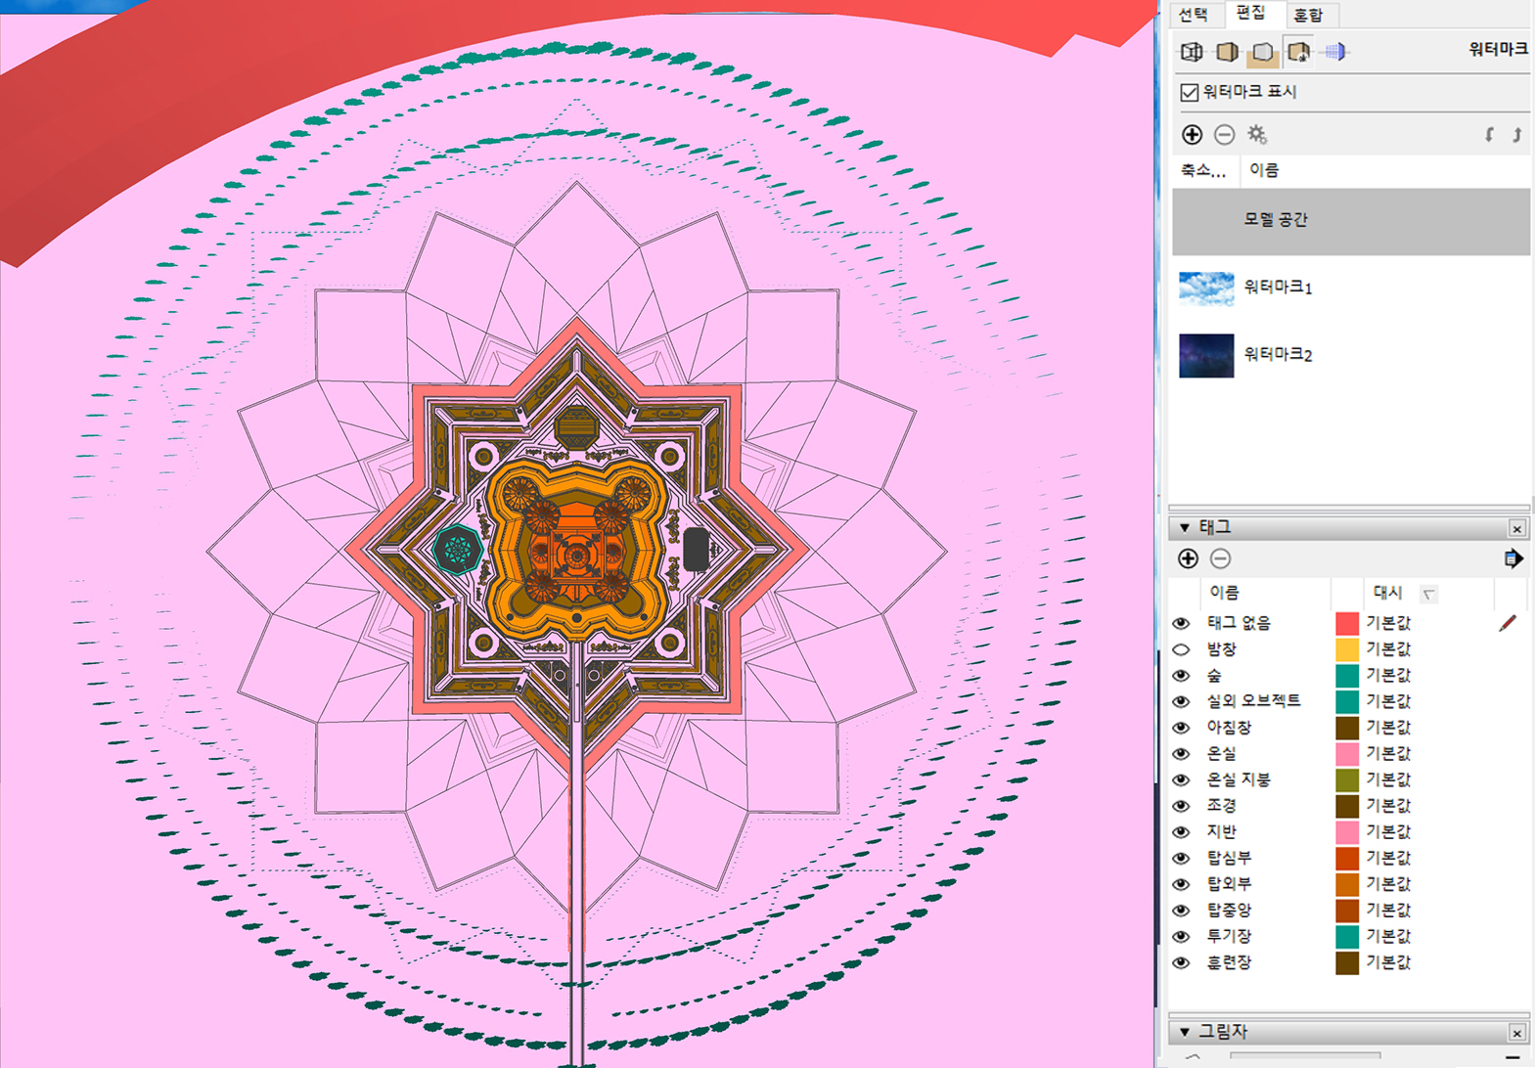Open the Edge settings icon
The height and width of the screenshot is (1068, 1535).
pyautogui.click(x=1192, y=52)
